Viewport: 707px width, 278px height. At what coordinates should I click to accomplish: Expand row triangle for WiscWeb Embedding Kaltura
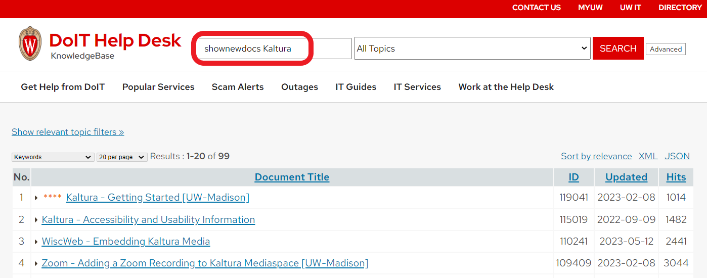[36, 242]
